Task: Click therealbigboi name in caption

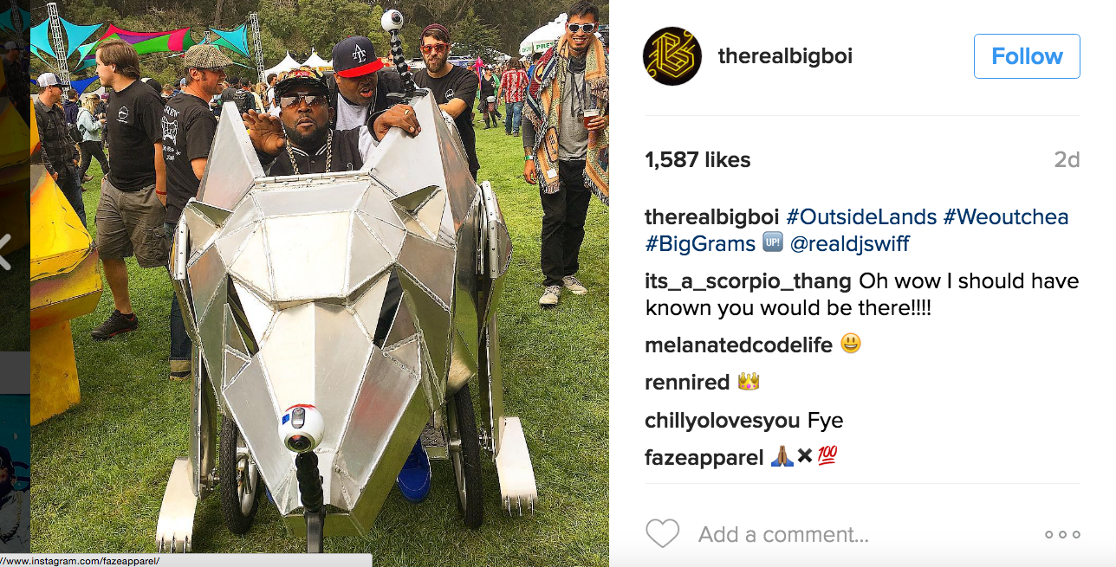Action: pos(712,216)
